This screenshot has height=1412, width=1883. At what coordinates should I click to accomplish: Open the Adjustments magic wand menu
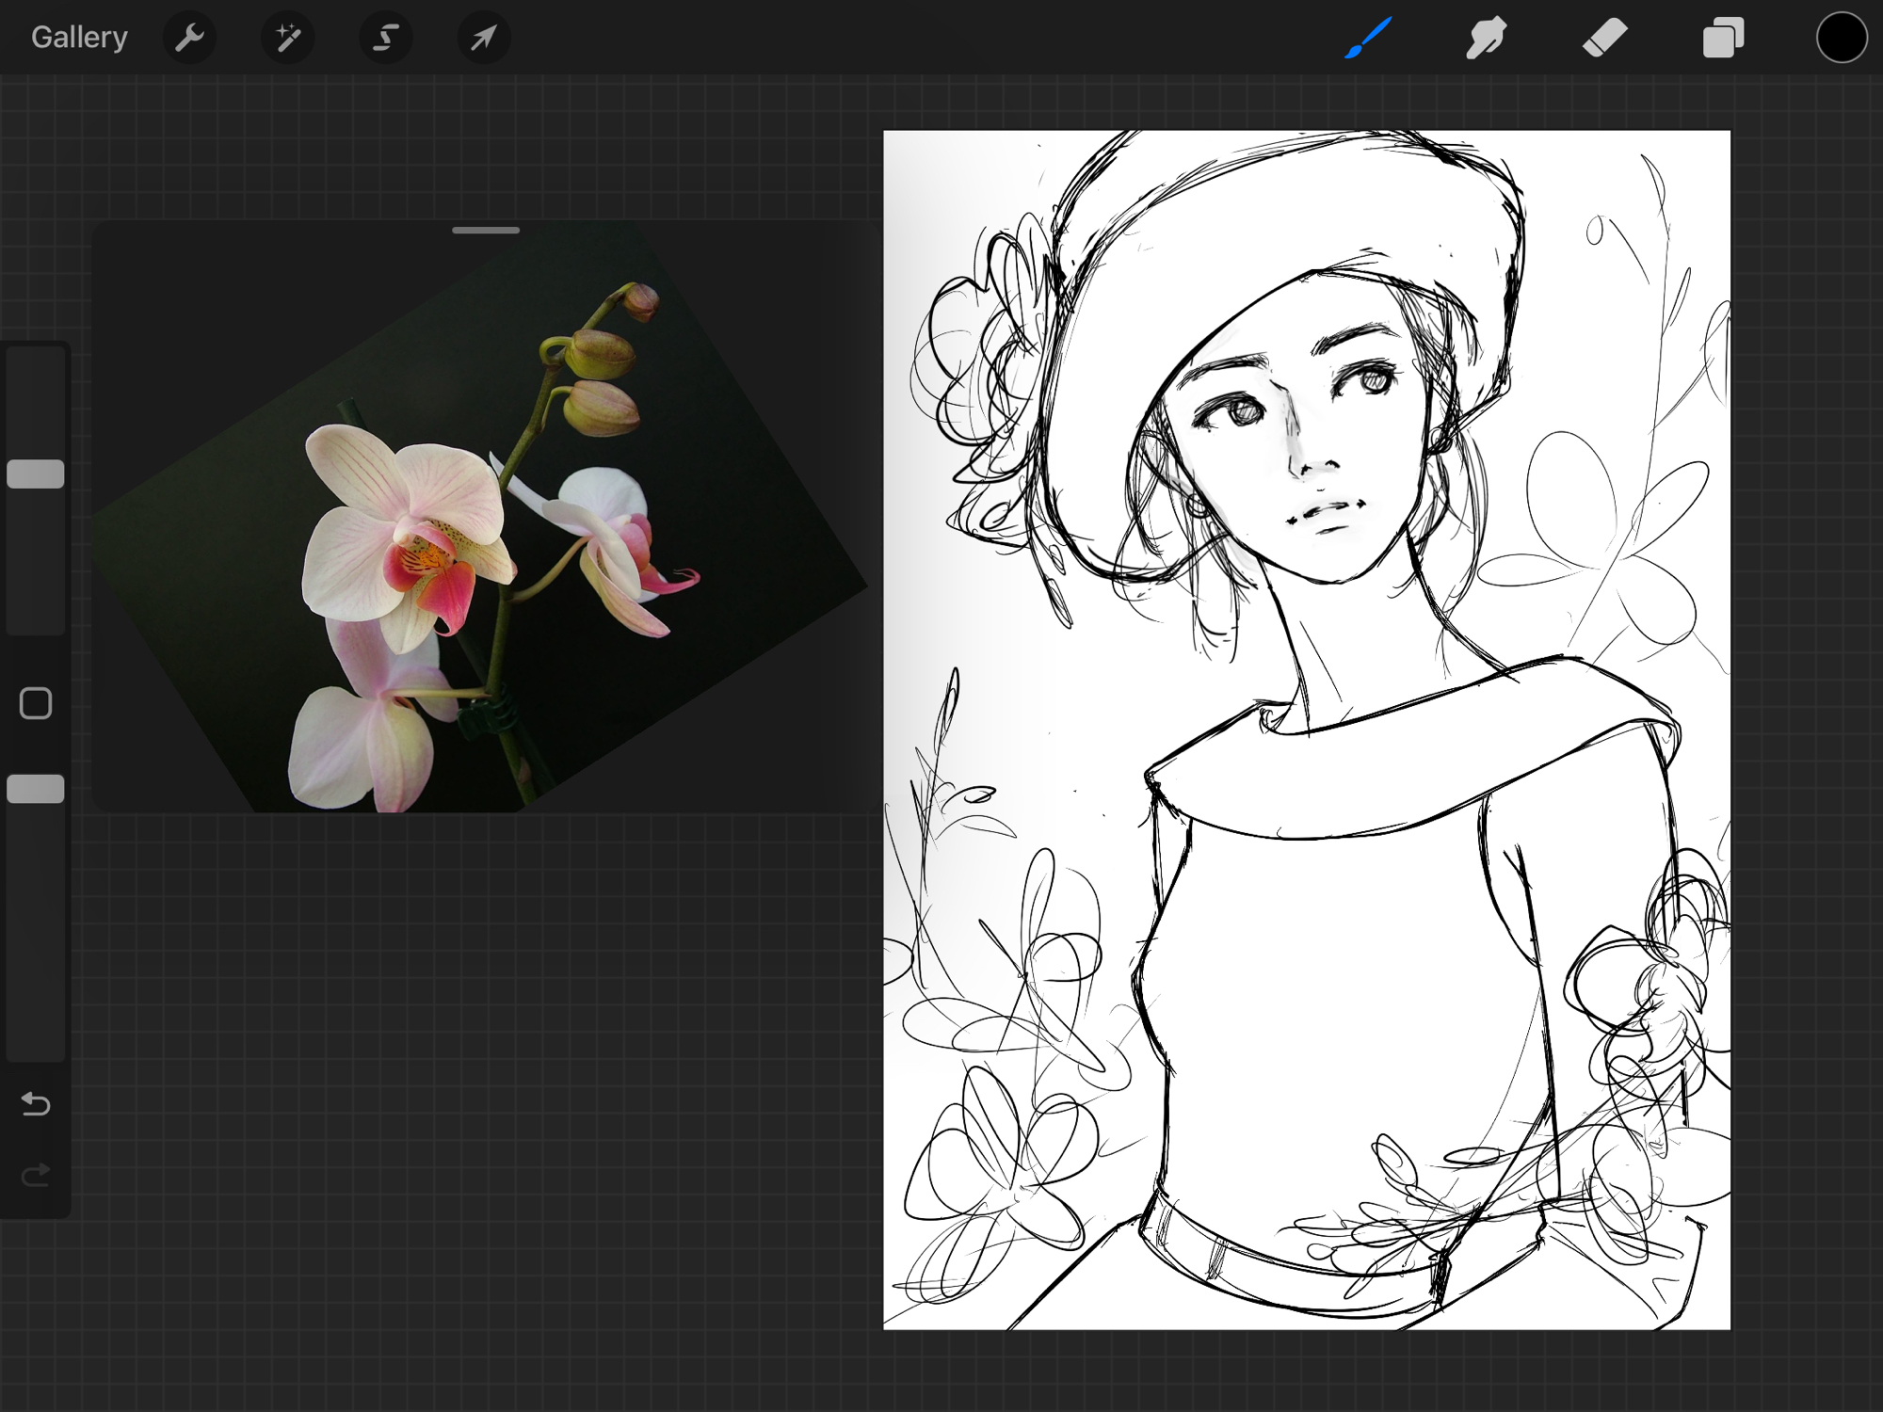pos(287,38)
